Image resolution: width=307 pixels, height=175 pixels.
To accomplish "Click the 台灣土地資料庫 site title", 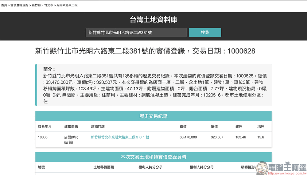I will [153, 20].
